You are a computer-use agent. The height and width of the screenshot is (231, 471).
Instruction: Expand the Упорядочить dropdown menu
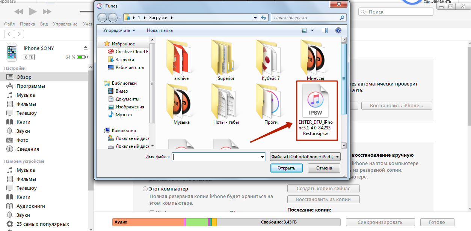click(x=119, y=30)
